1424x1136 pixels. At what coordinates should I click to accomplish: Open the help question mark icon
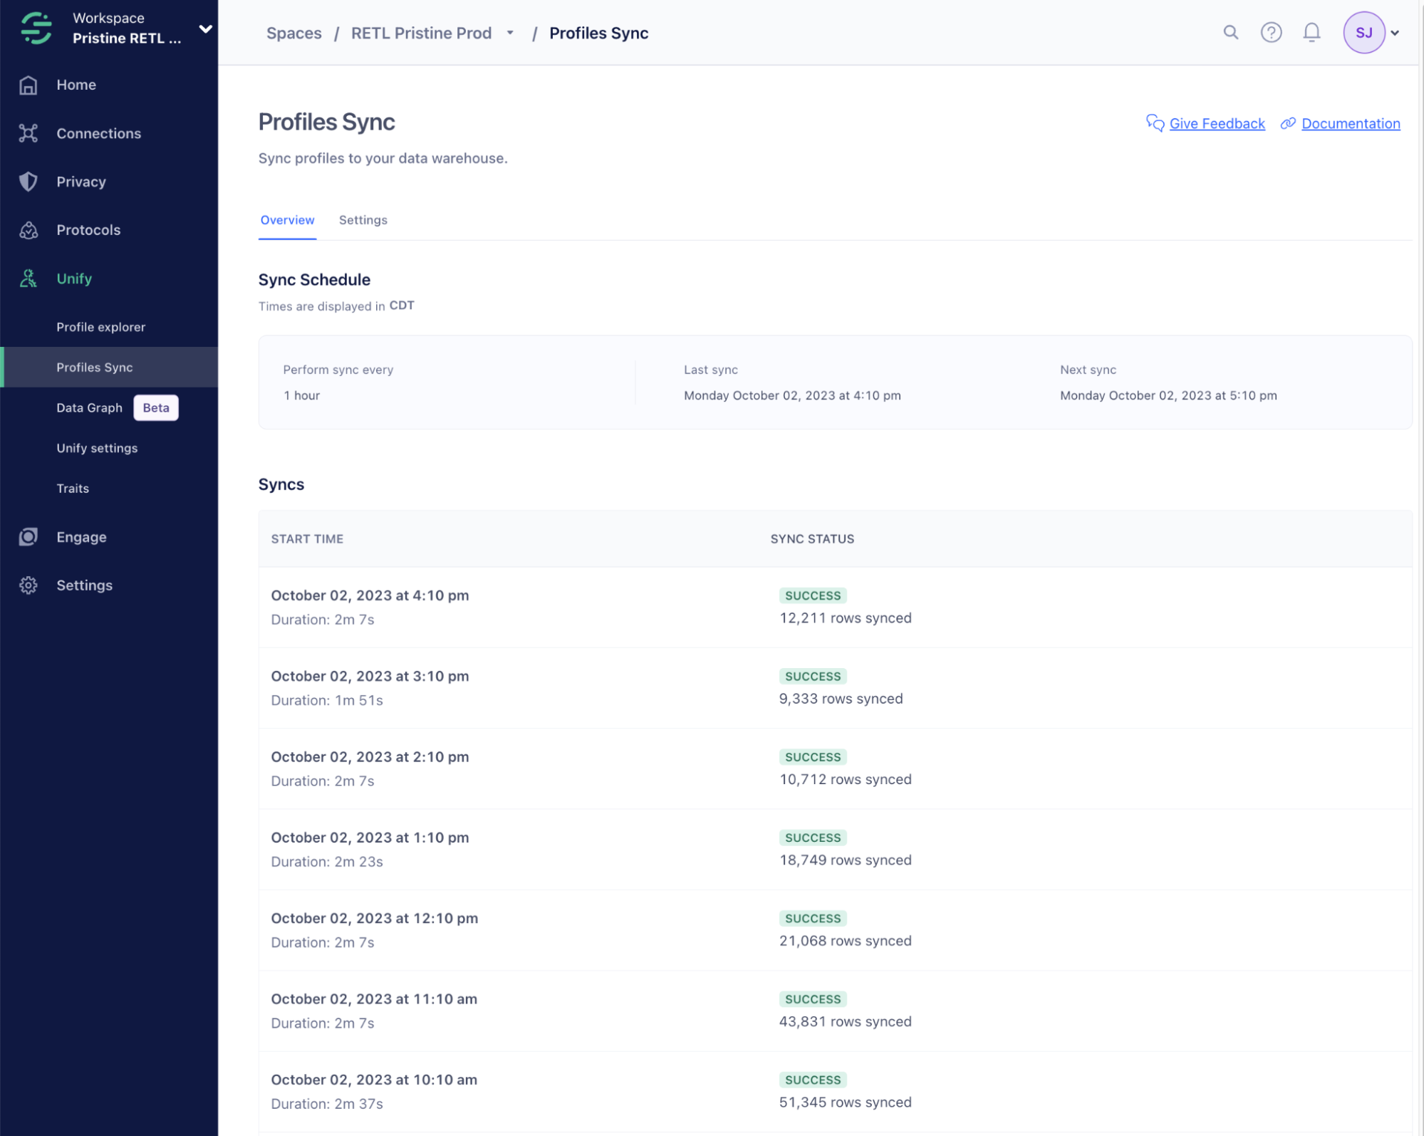click(x=1271, y=32)
